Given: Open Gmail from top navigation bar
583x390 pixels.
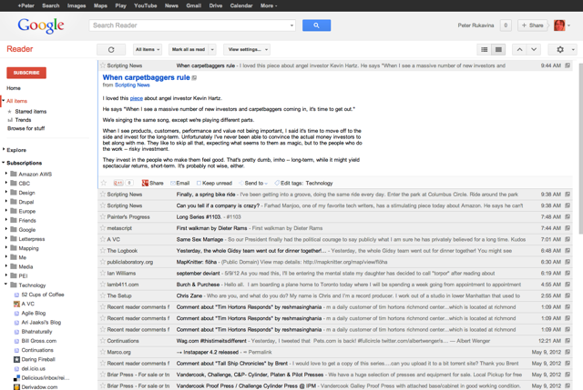Looking at the screenshot, I should (194, 5).
